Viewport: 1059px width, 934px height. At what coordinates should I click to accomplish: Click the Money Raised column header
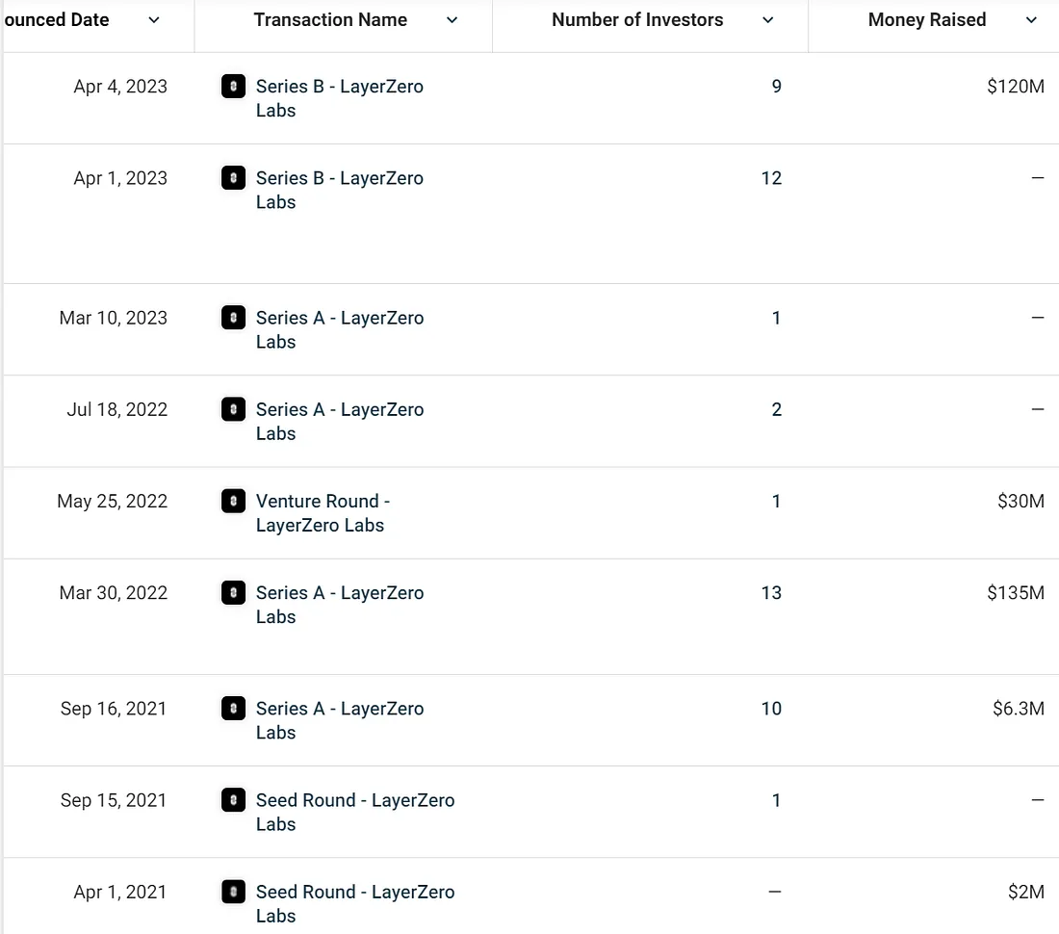pyautogui.click(x=926, y=20)
